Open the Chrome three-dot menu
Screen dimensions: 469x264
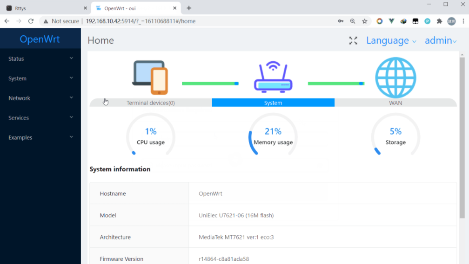pyautogui.click(x=463, y=21)
